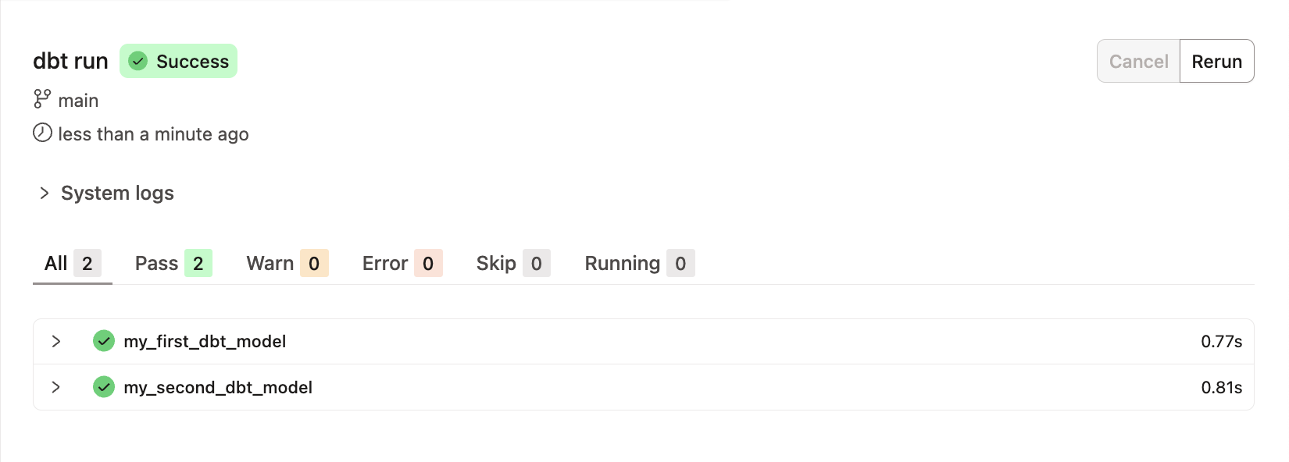Switch to the Pass tab
Image resolution: width=1289 pixels, height=462 pixels.
tap(173, 264)
